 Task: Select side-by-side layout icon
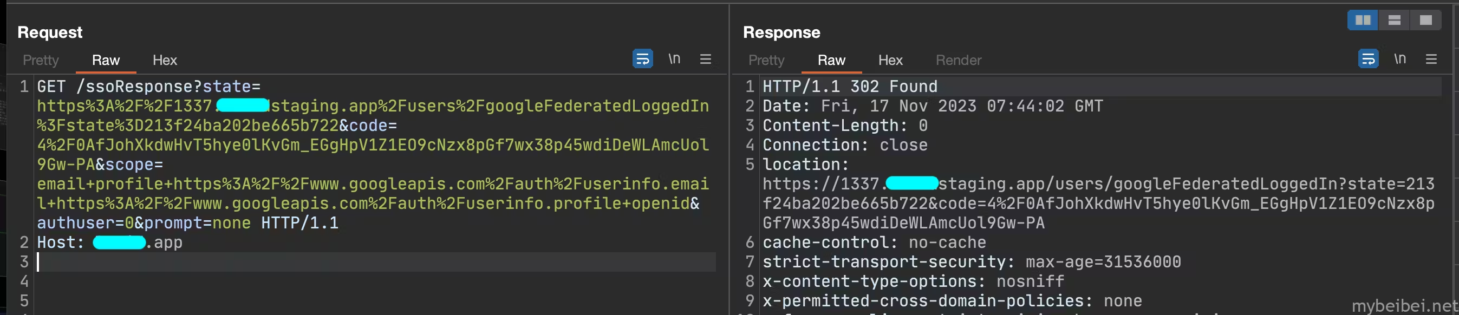(1363, 21)
